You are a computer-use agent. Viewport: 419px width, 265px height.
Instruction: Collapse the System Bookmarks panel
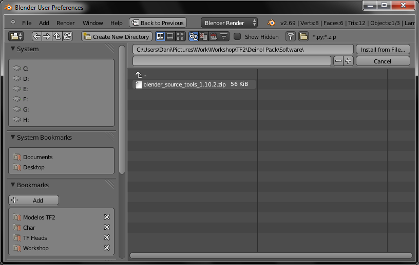[x=13, y=138]
